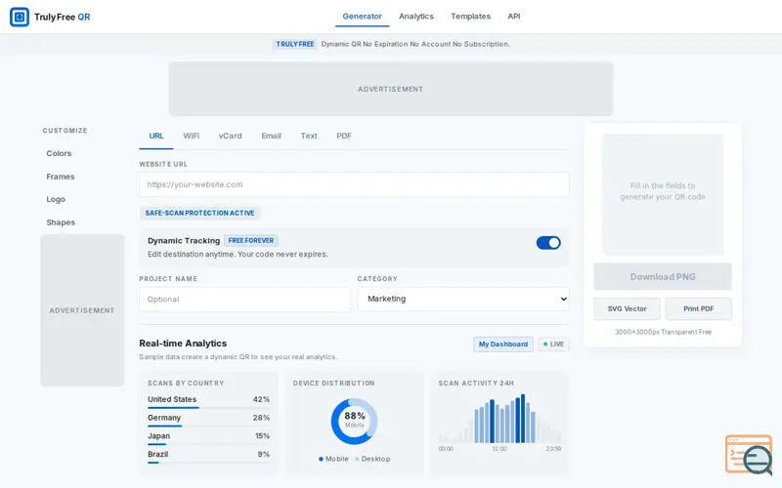Switch to the WiFi tab
The height and width of the screenshot is (488, 782).
(191, 136)
